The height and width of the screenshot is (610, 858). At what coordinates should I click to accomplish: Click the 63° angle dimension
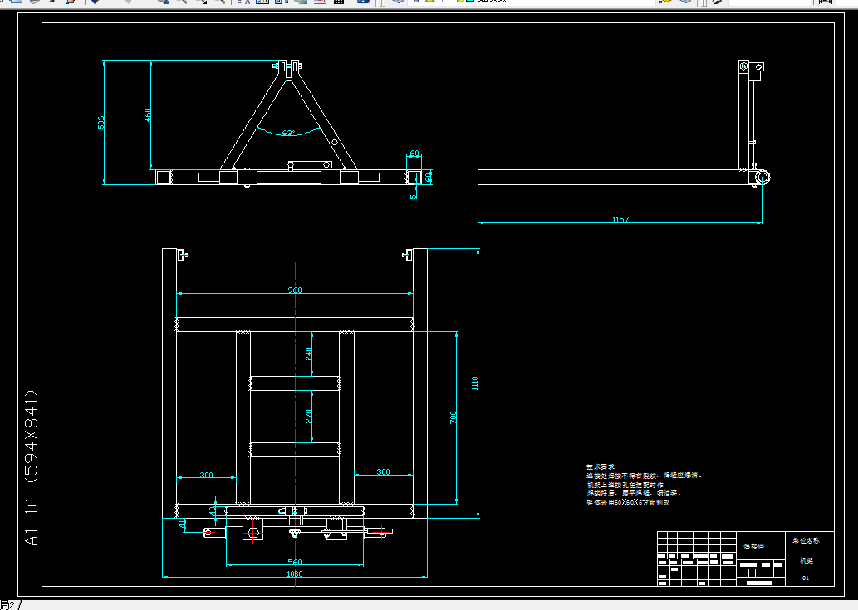coord(288,133)
